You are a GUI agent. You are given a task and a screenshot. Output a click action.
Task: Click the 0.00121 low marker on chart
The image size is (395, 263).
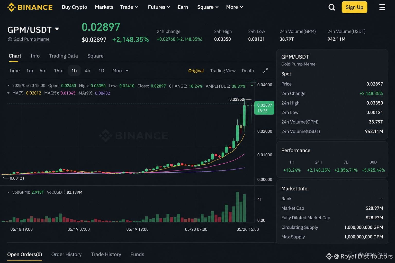click(x=17, y=178)
